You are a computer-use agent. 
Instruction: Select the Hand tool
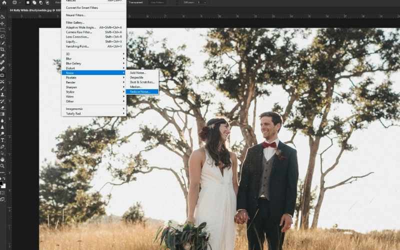[2, 159]
